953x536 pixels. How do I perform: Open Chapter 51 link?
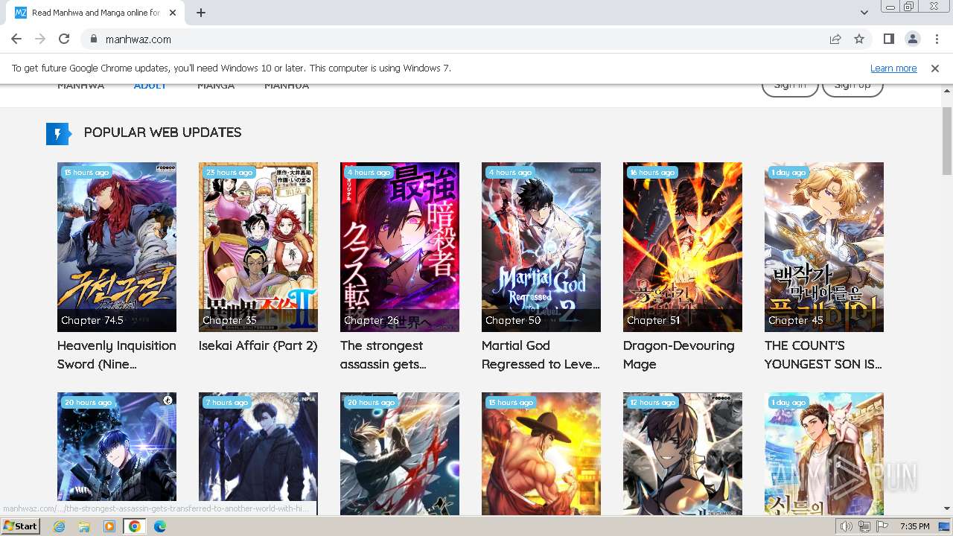pyautogui.click(x=654, y=320)
